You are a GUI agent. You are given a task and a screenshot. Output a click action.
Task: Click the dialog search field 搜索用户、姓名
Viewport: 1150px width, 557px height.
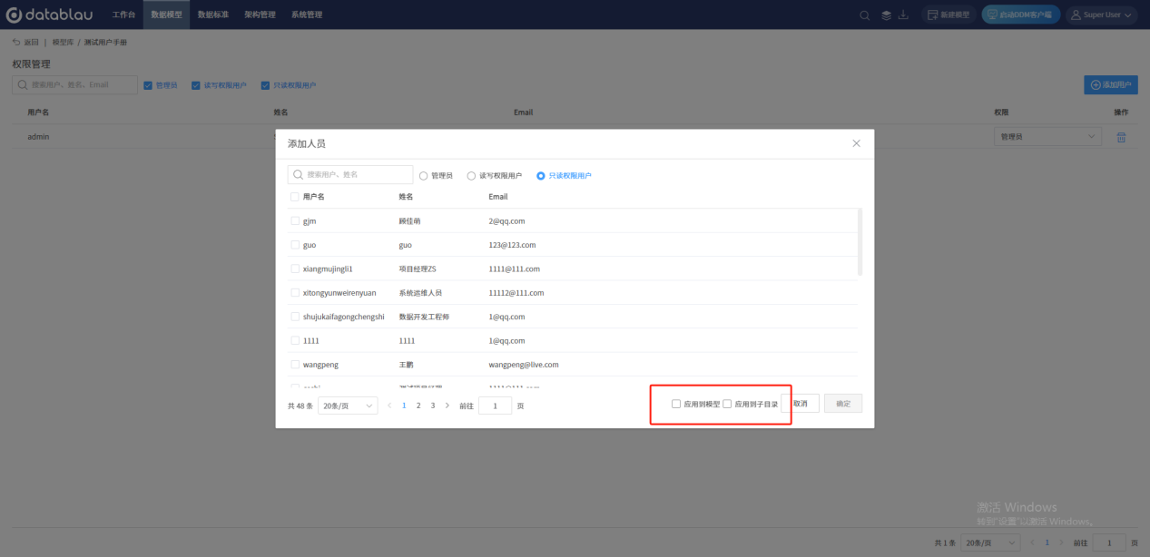point(350,174)
